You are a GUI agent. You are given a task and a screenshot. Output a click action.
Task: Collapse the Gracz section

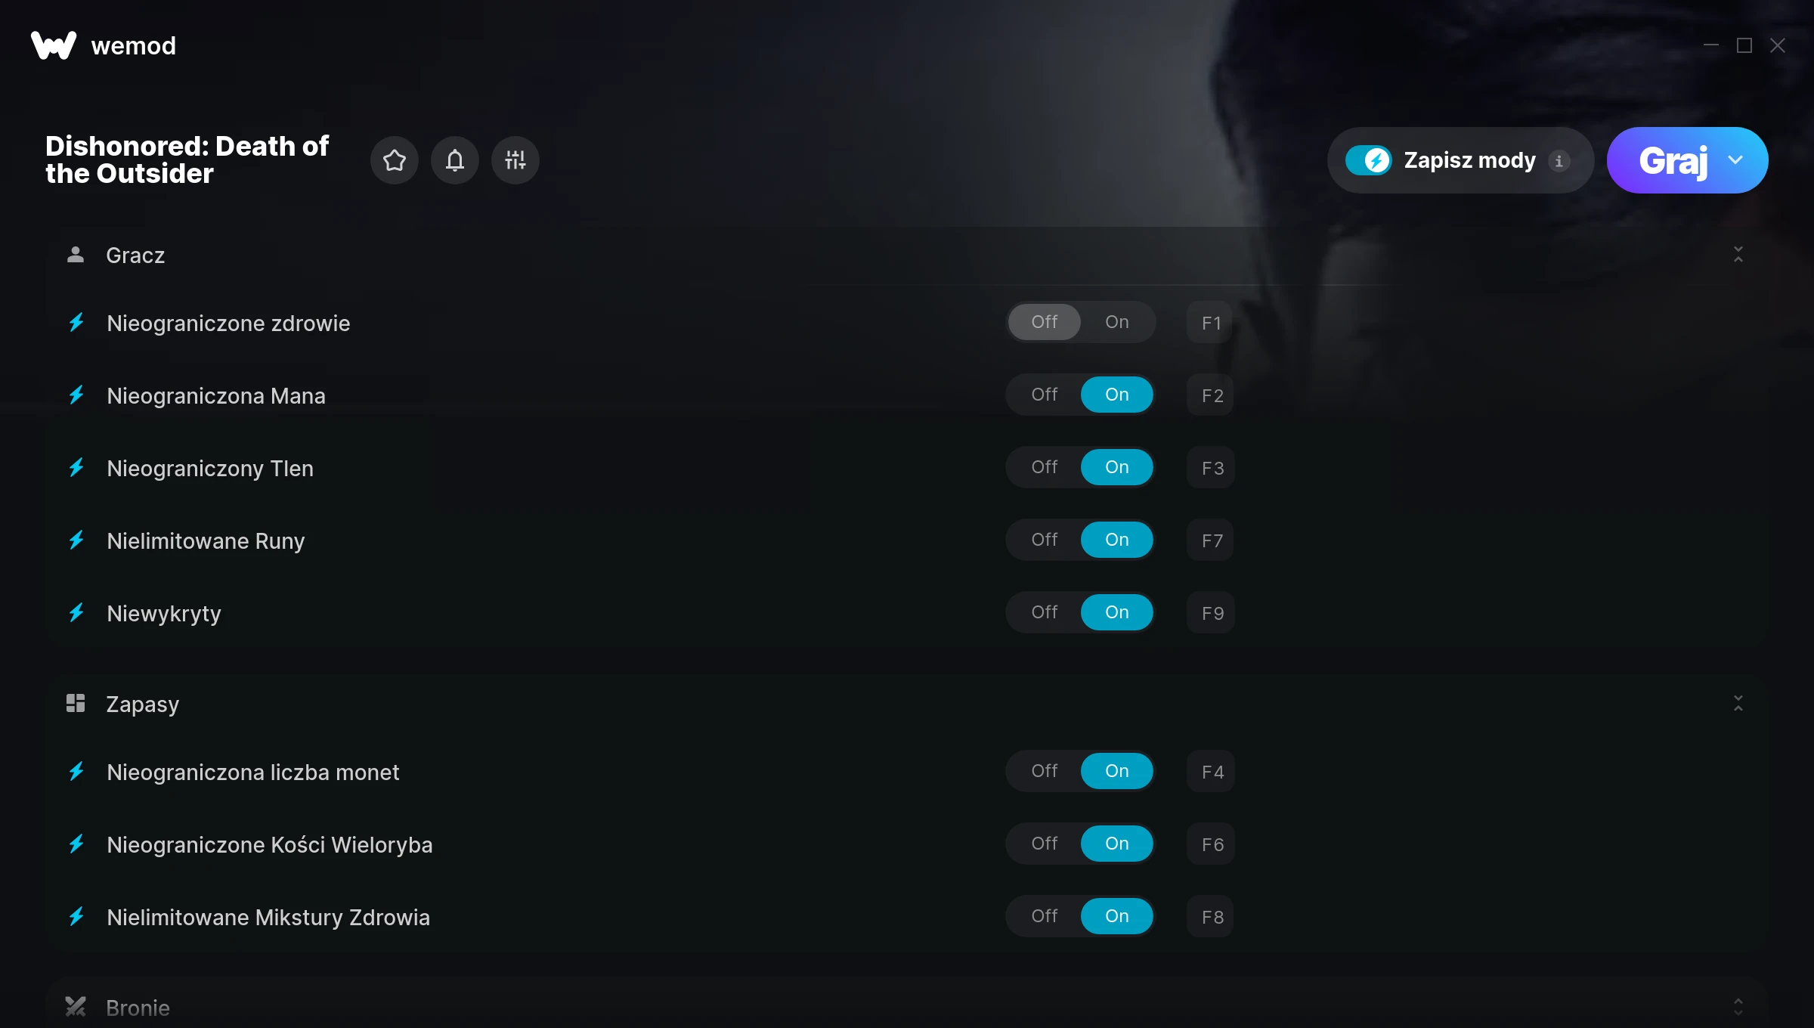pos(1738,255)
